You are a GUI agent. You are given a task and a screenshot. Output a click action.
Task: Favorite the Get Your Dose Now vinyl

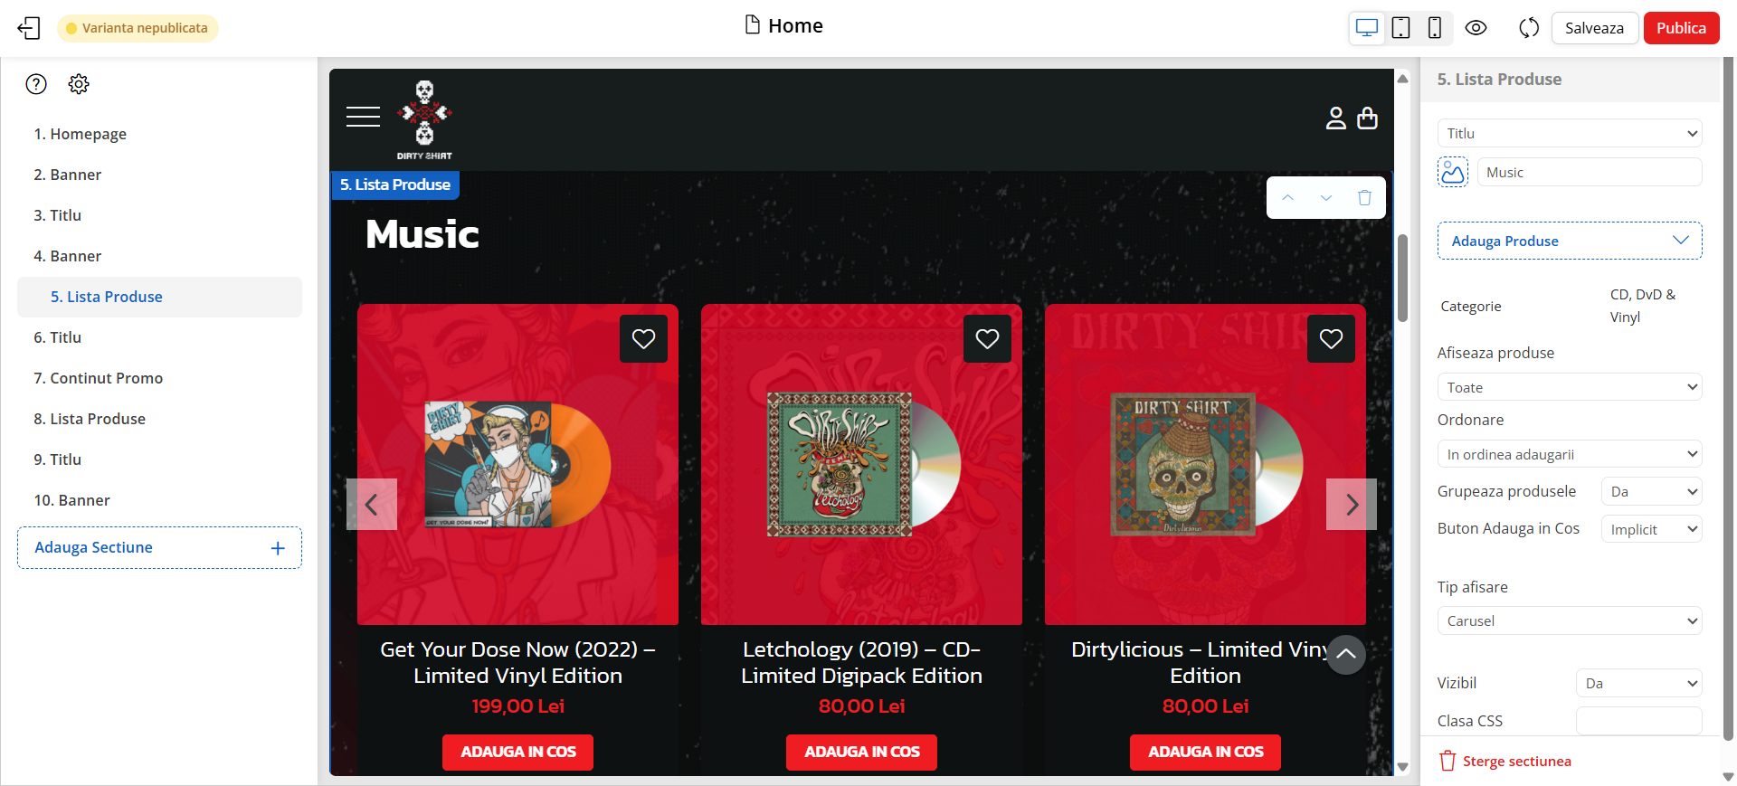point(643,338)
